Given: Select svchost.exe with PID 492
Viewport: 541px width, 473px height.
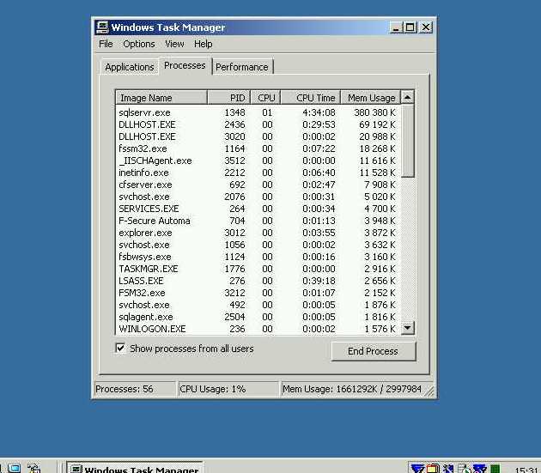Looking at the screenshot, I should coord(258,305).
